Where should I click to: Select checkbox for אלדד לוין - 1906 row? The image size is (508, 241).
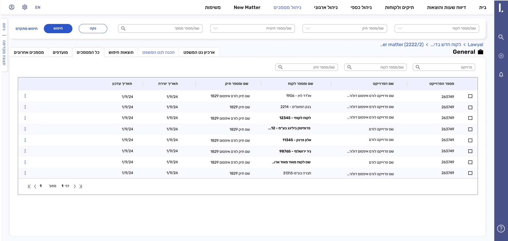470,96
